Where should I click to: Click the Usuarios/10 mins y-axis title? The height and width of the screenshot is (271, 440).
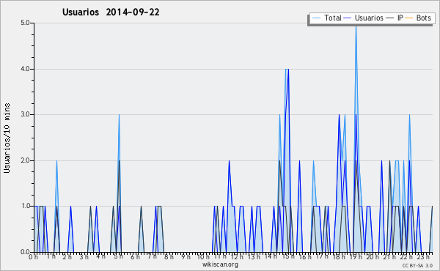point(7,138)
